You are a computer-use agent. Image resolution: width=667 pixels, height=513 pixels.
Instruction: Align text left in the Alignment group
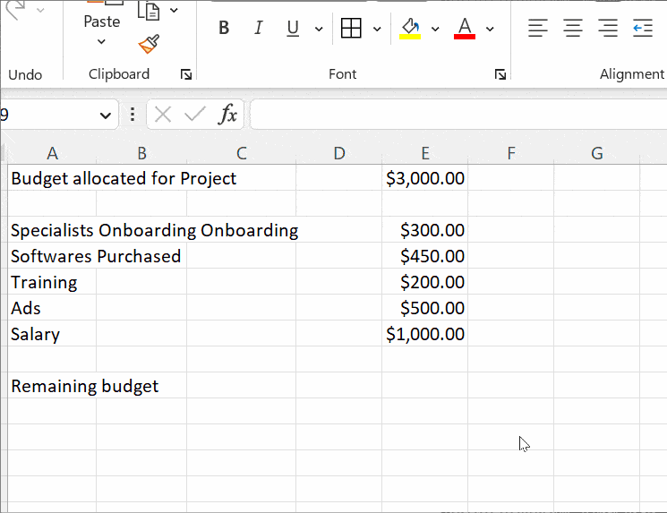tap(537, 29)
